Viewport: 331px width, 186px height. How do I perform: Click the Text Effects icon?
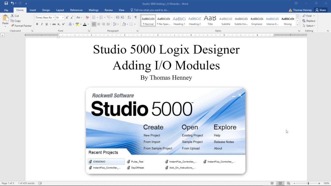pos(70,24)
